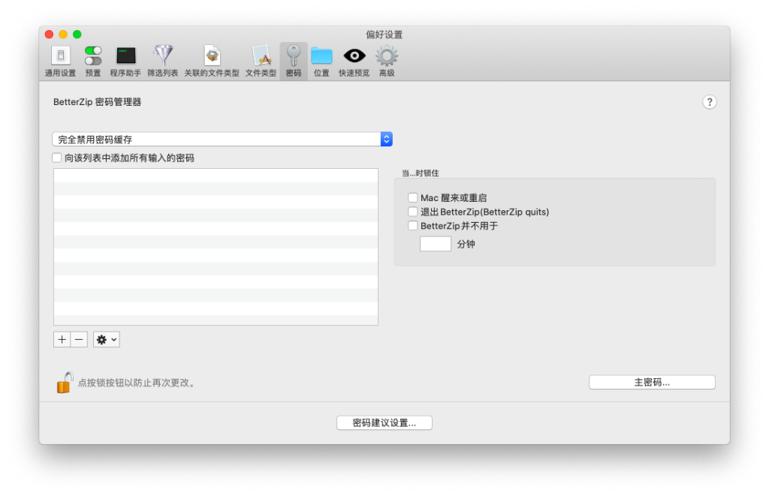Viewport: 769px width, 496px height.
Task: Click the 筛选列表 funnel icon
Action: 163,57
